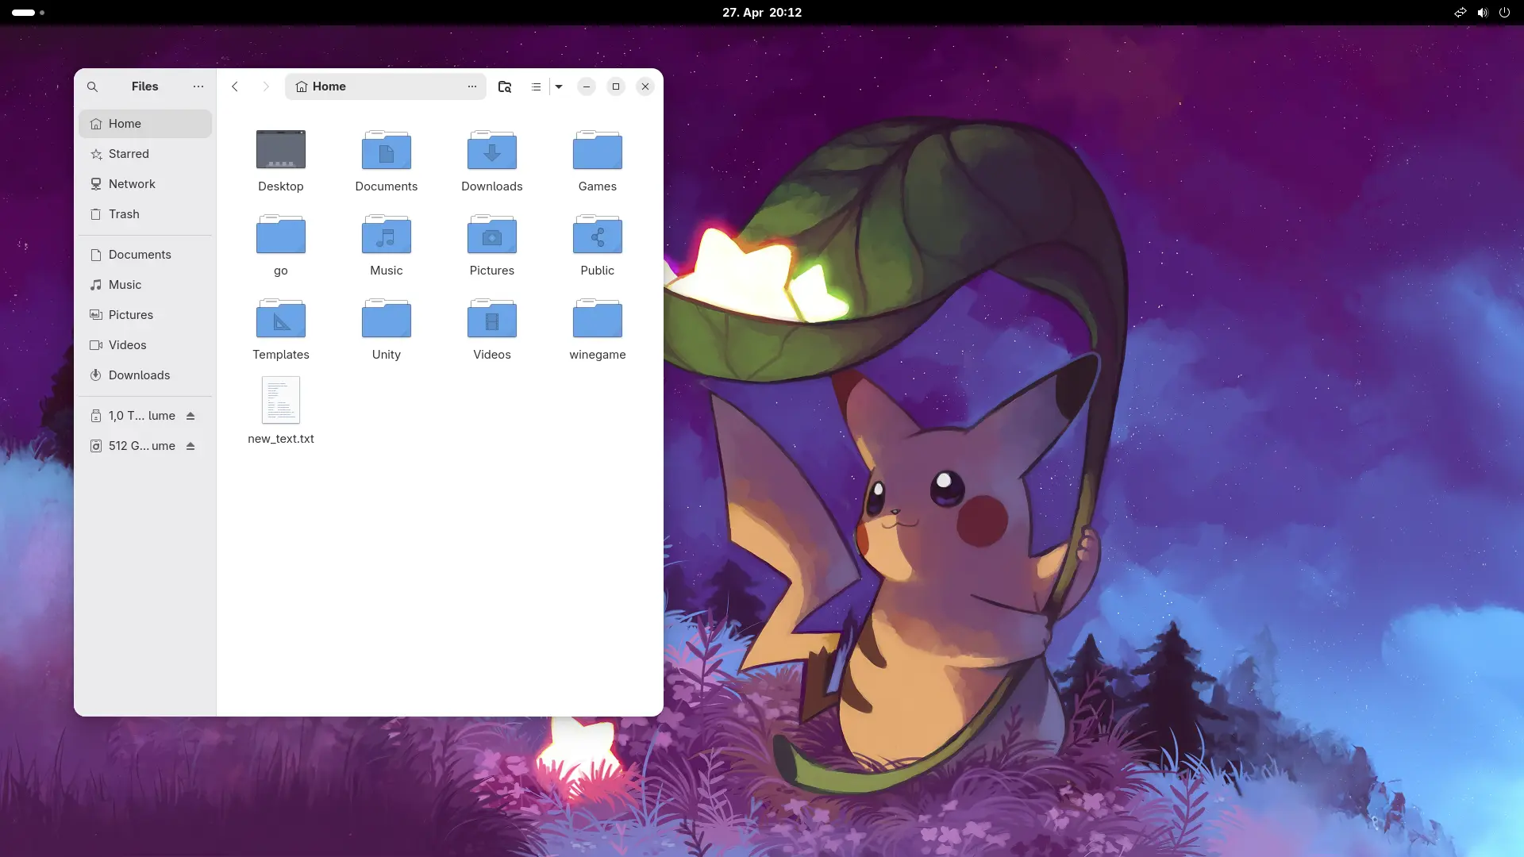Switch to list view with the toggle icon
Screen dimensions: 1524x857
pyautogui.click(x=536, y=86)
